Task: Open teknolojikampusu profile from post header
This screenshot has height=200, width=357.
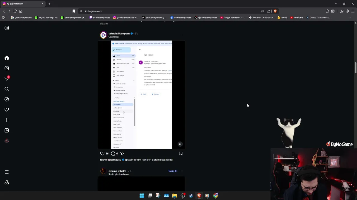Action: (119, 34)
